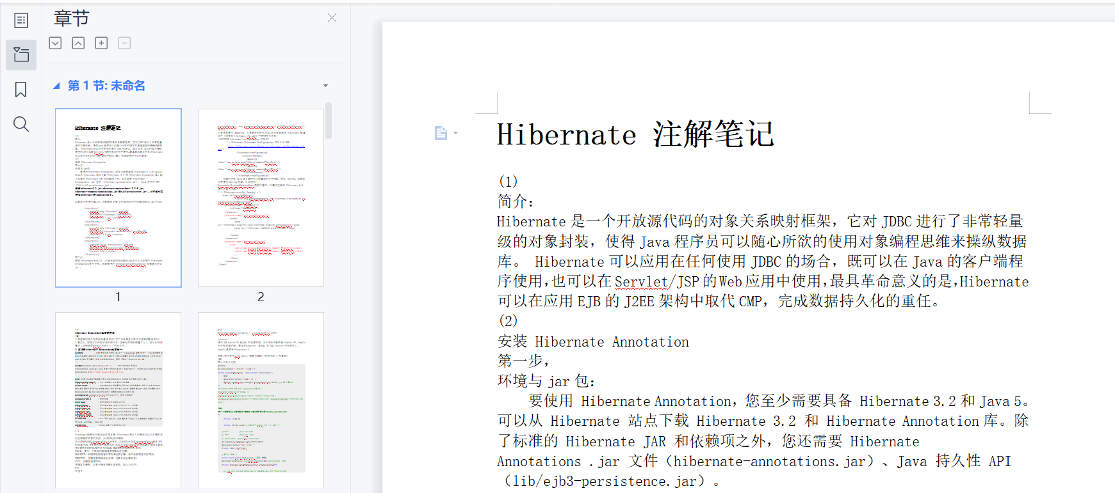
Task: Select the chapter navigation sidebar icon
Action: [21, 54]
